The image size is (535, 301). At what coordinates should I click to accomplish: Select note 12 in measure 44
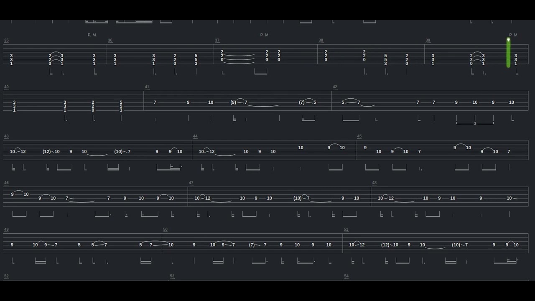coord(212,152)
